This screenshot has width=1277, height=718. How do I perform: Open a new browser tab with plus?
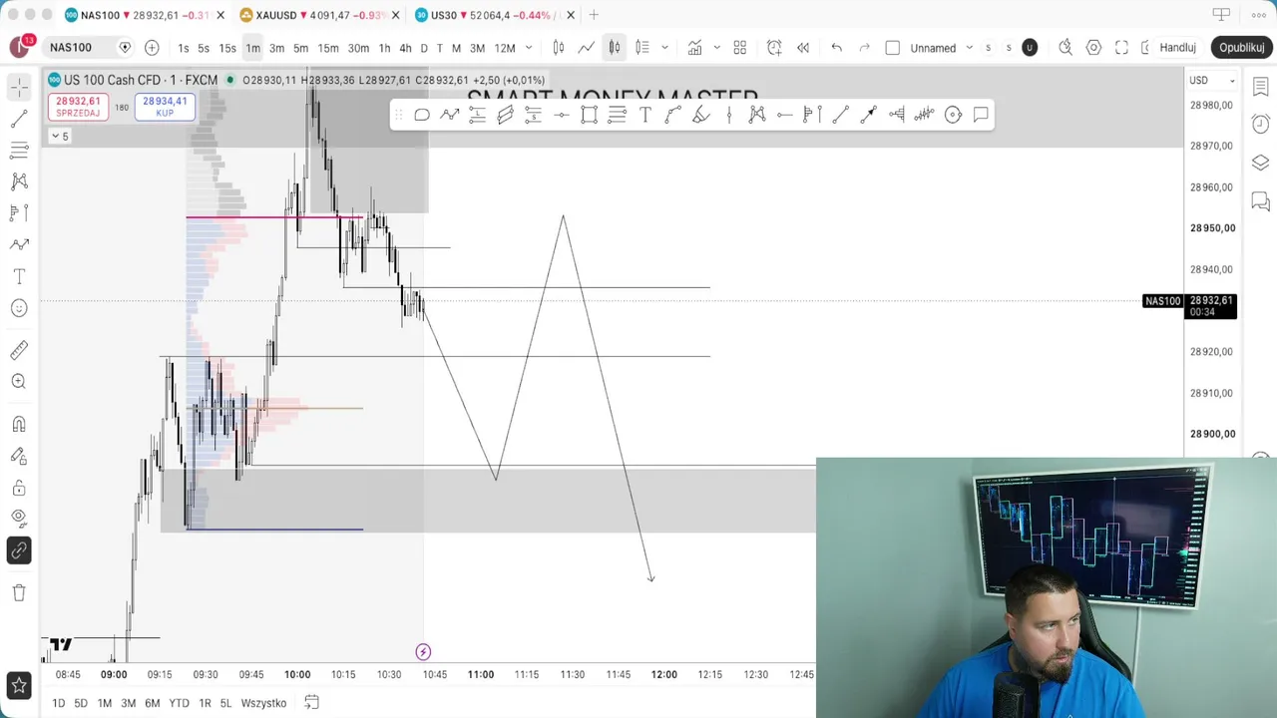click(x=594, y=15)
